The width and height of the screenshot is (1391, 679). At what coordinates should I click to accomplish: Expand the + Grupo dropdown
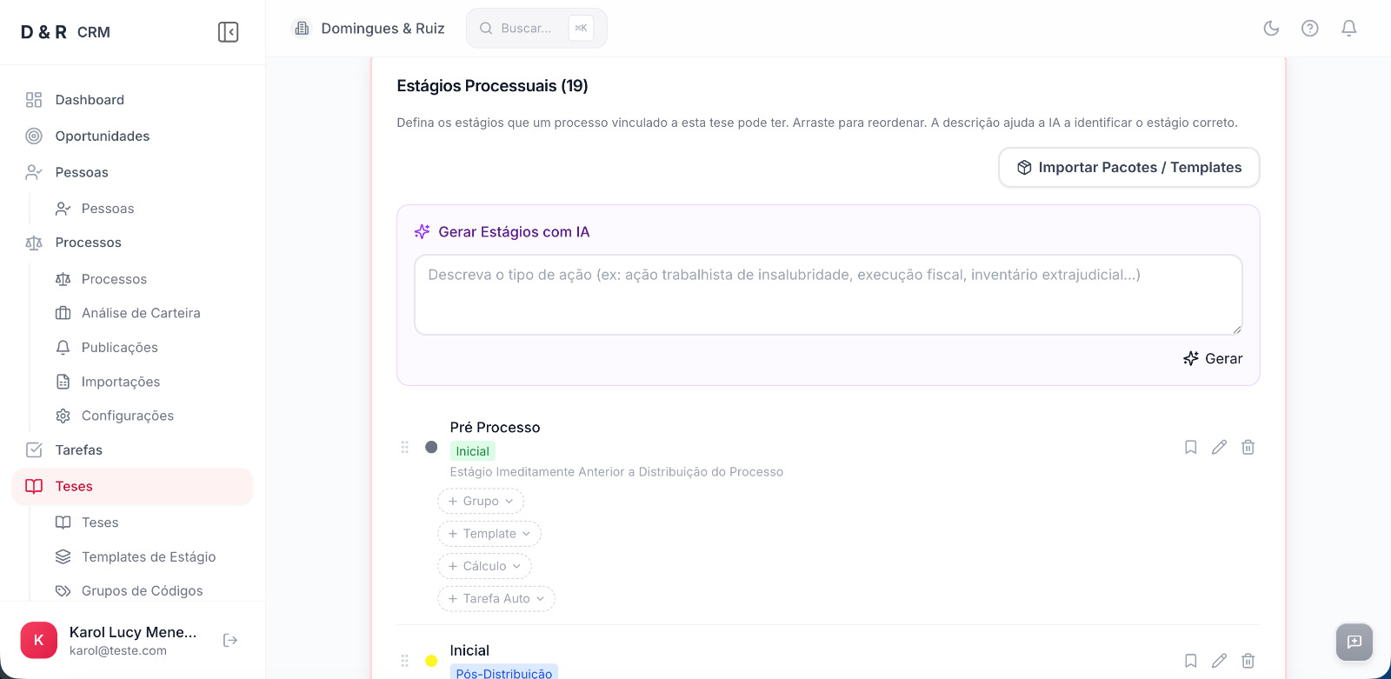pyautogui.click(x=481, y=502)
